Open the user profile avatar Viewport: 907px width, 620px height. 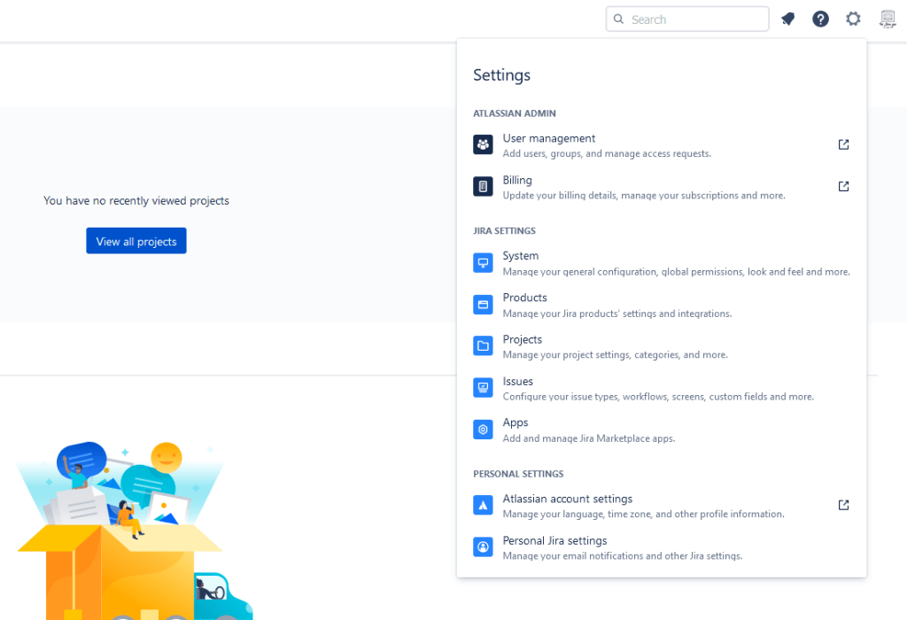click(x=887, y=19)
